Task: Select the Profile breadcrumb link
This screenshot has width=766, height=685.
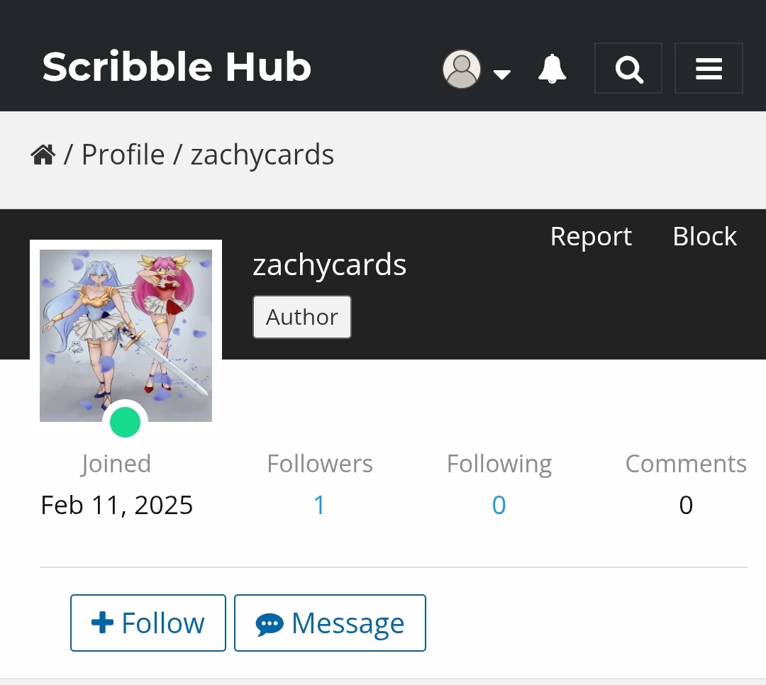Action: [123, 155]
